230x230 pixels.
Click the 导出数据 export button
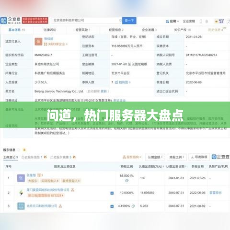click(x=199, y=157)
